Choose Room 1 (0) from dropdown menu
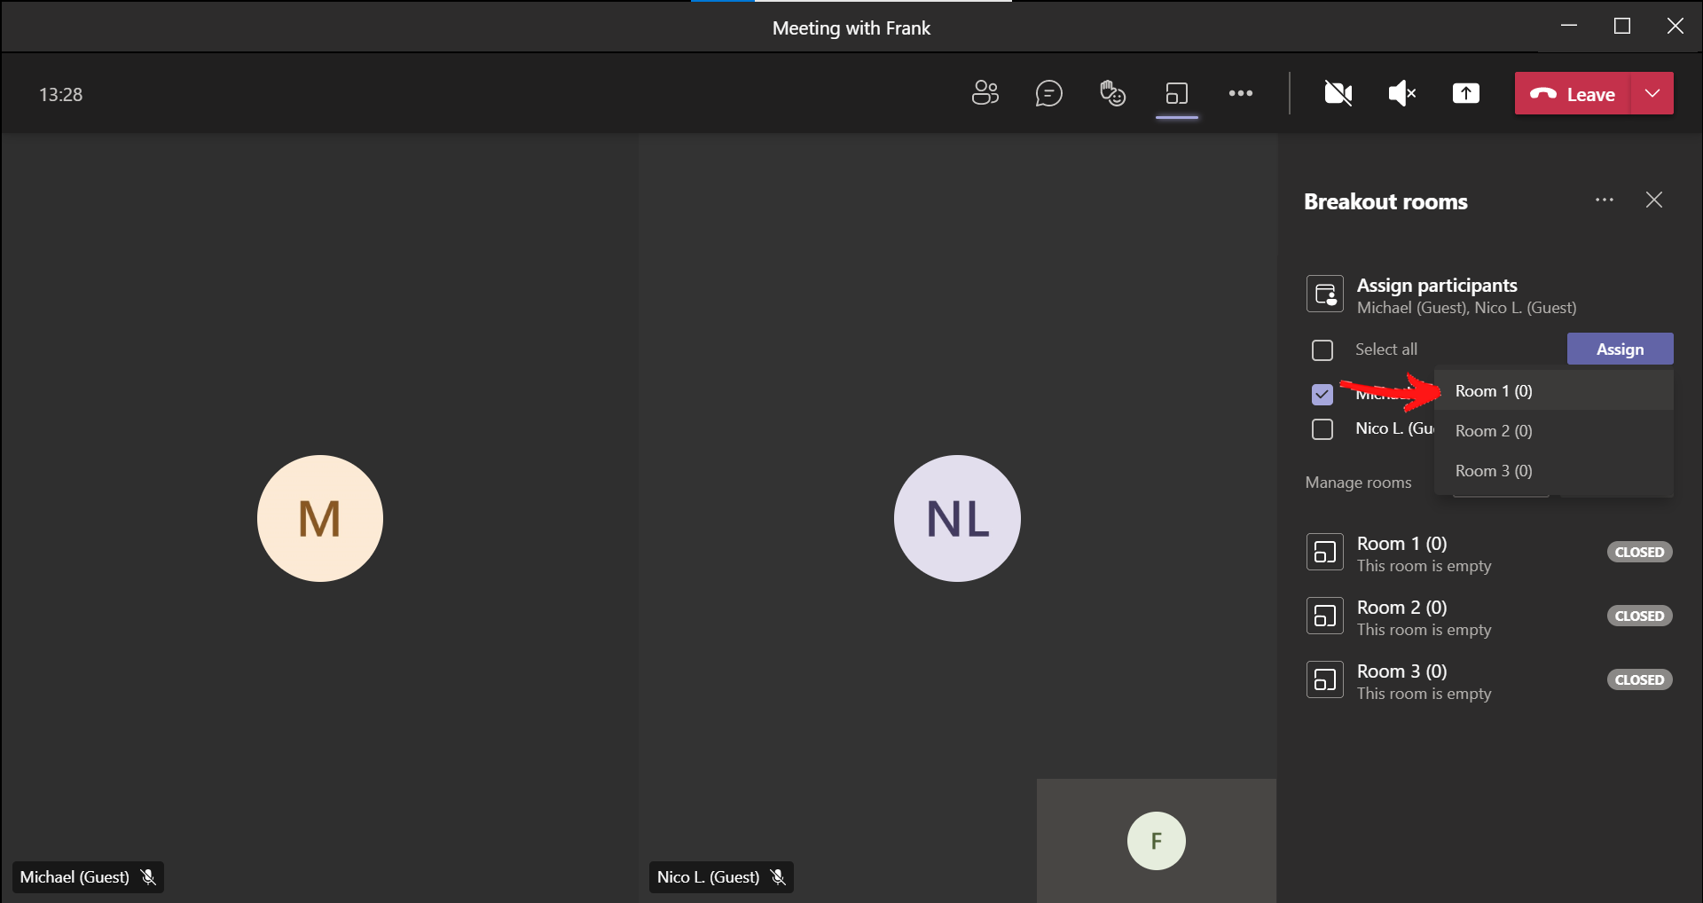Image resolution: width=1703 pixels, height=903 pixels. (1494, 391)
